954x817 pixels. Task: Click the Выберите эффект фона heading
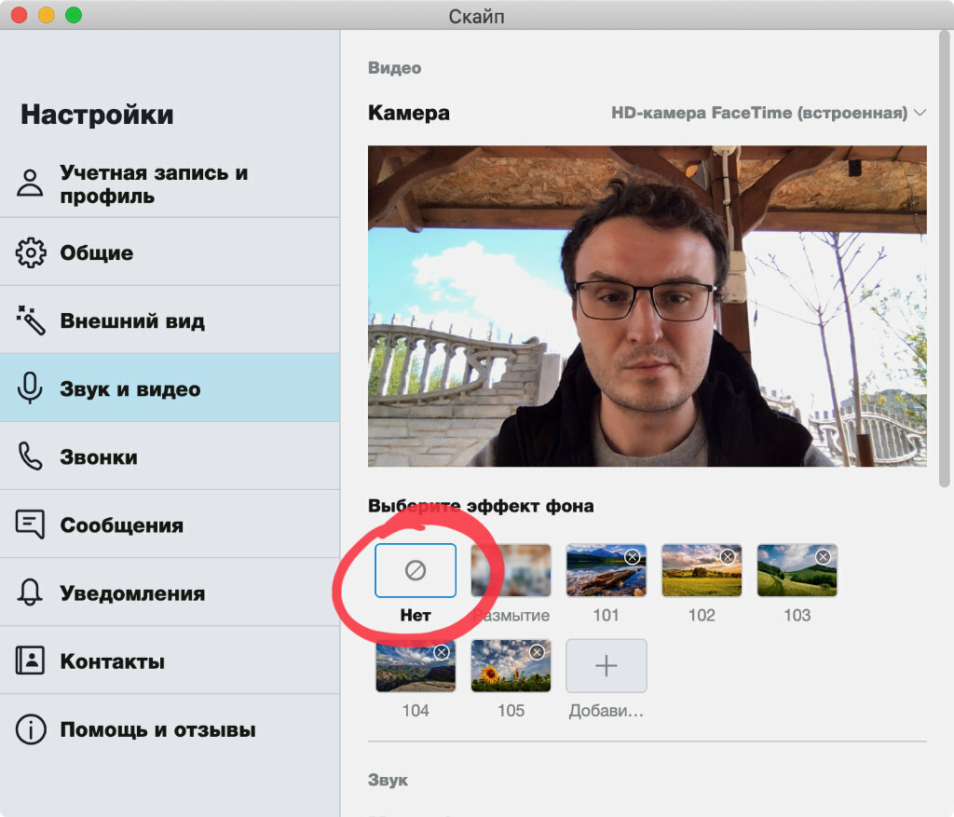point(481,506)
